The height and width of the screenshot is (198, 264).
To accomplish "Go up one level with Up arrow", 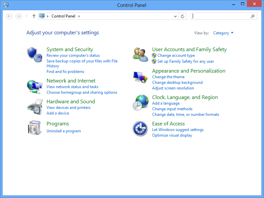I will 34,16.
